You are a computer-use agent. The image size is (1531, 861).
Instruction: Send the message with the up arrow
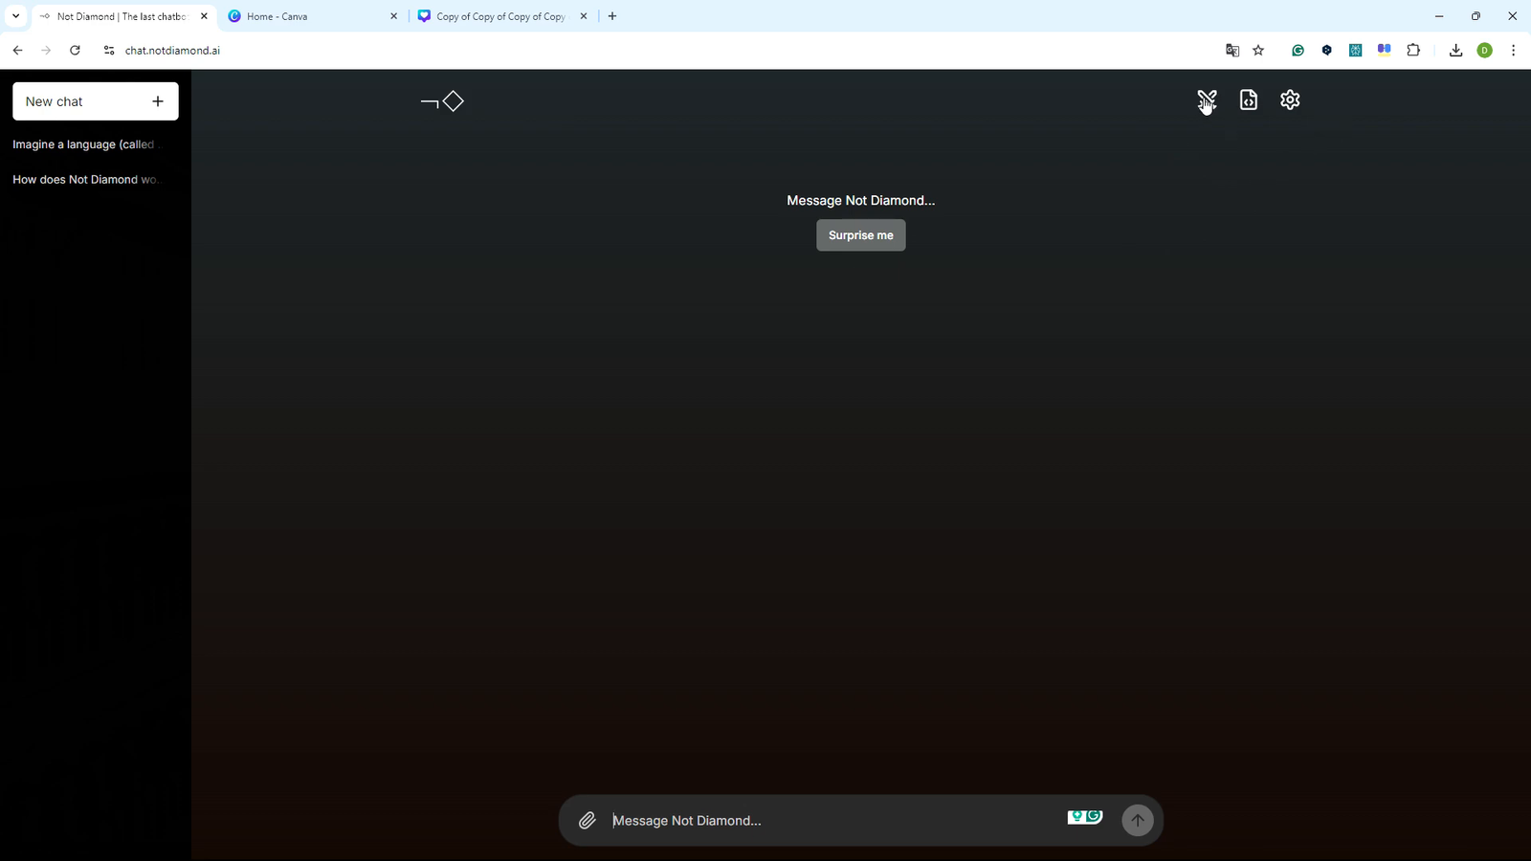(1137, 820)
